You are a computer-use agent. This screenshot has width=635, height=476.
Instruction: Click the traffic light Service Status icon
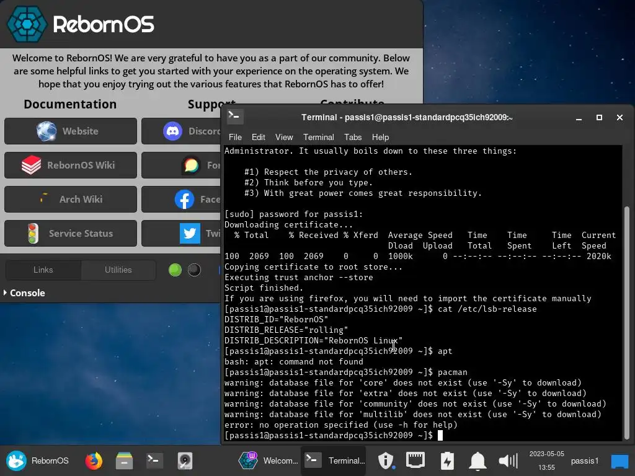point(33,234)
